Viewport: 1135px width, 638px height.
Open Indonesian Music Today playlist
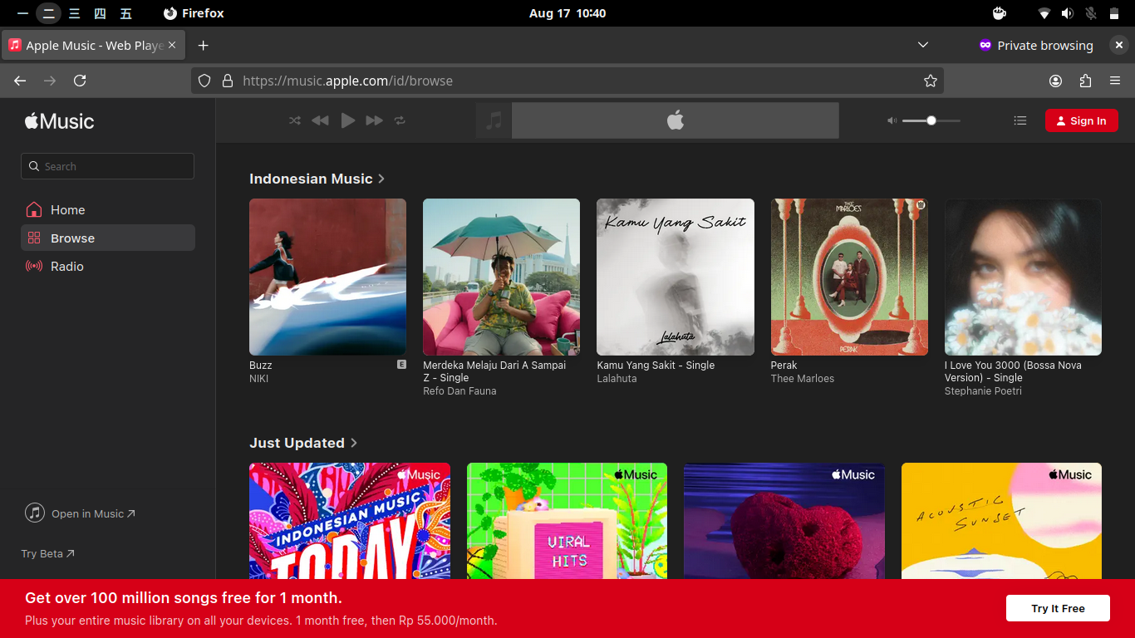350,521
